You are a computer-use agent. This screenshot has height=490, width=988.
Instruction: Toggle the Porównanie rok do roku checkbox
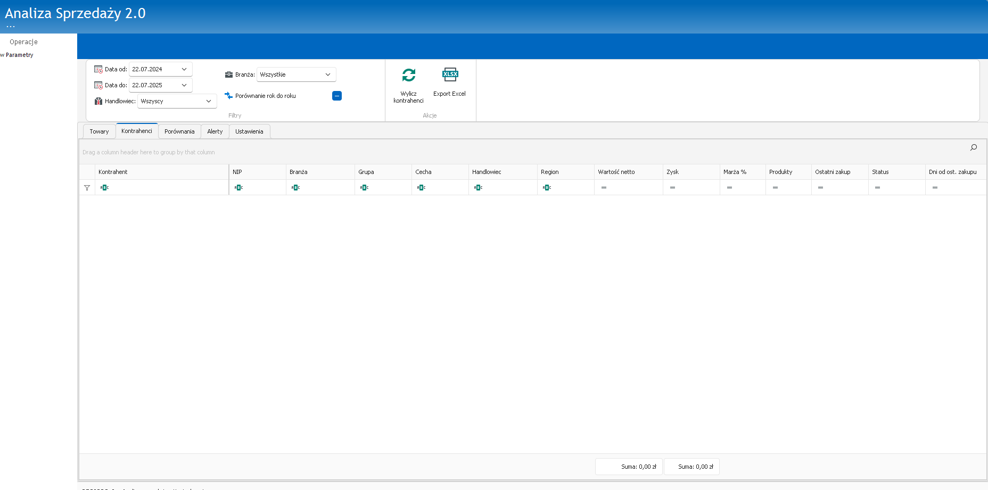[337, 96]
